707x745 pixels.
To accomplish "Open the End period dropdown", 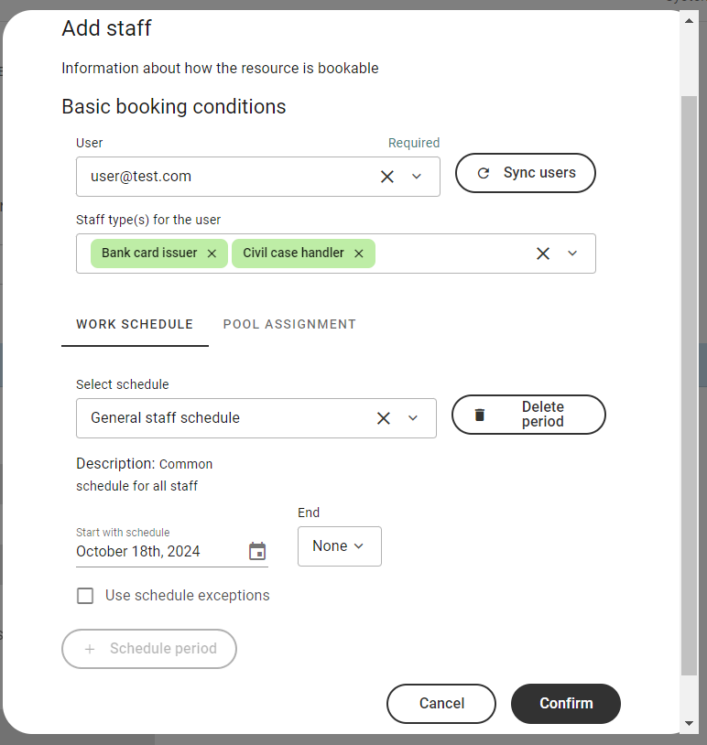I will [x=339, y=546].
